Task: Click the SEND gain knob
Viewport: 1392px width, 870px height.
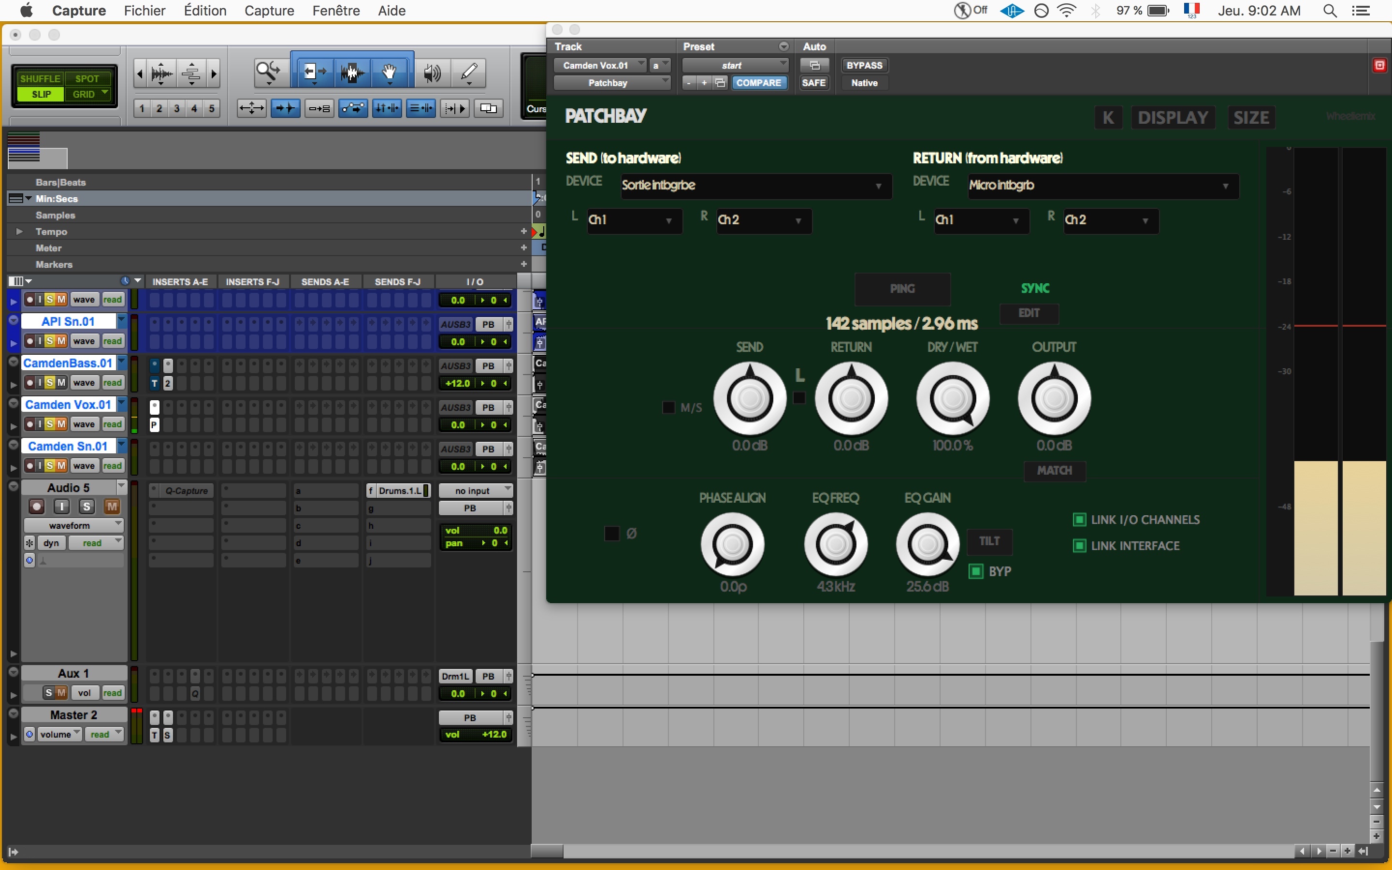Action: point(750,398)
